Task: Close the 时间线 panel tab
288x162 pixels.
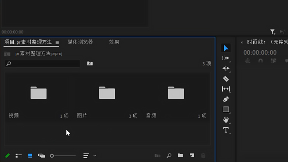Action: 242,42
